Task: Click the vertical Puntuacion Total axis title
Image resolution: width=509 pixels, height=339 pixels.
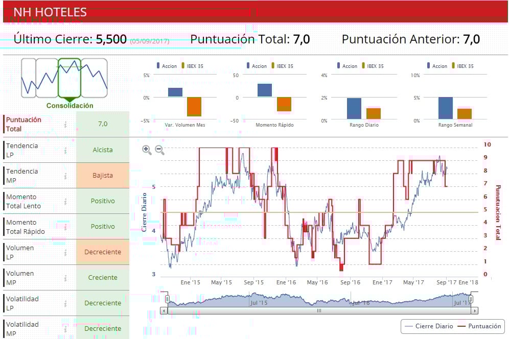Action: click(x=498, y=212)
